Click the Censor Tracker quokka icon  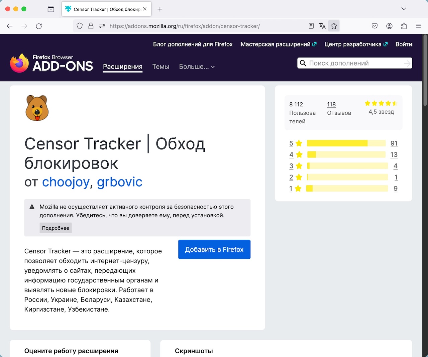pos(37,108)
